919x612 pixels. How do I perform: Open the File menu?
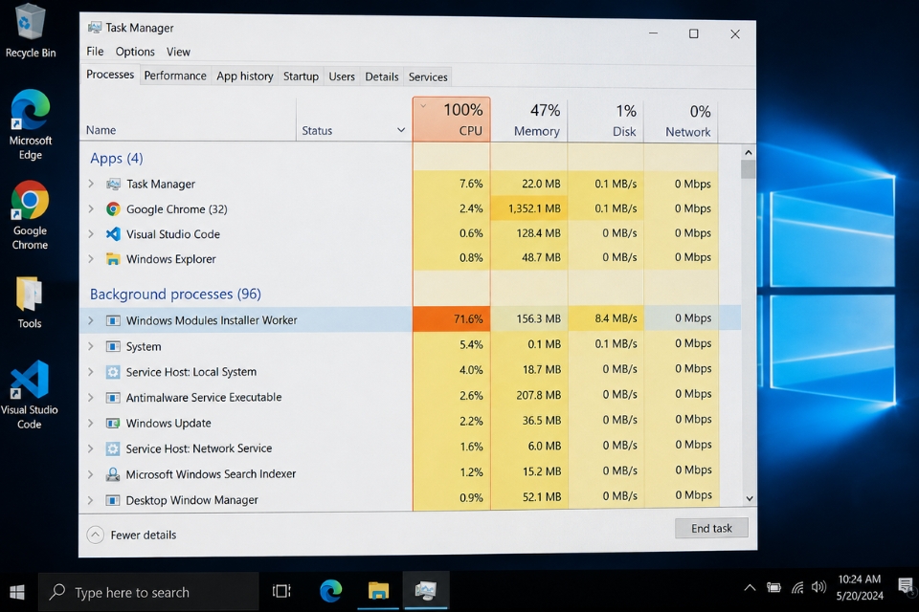[x=95, y=52]
